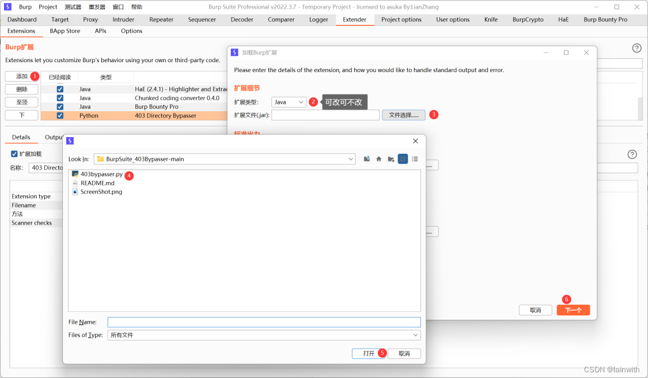648x378 pixels.
Task: Close the Load Burp Extension dialog
Action: [586, 52]
